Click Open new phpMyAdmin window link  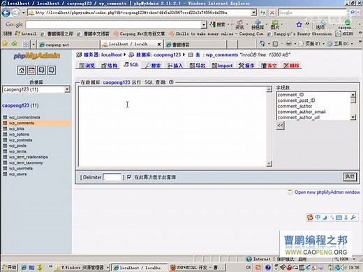coord(327,192)
